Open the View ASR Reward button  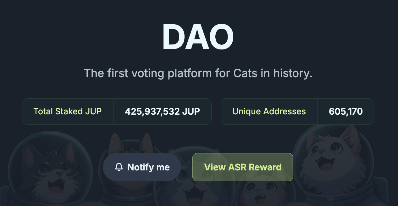point(243,167)
